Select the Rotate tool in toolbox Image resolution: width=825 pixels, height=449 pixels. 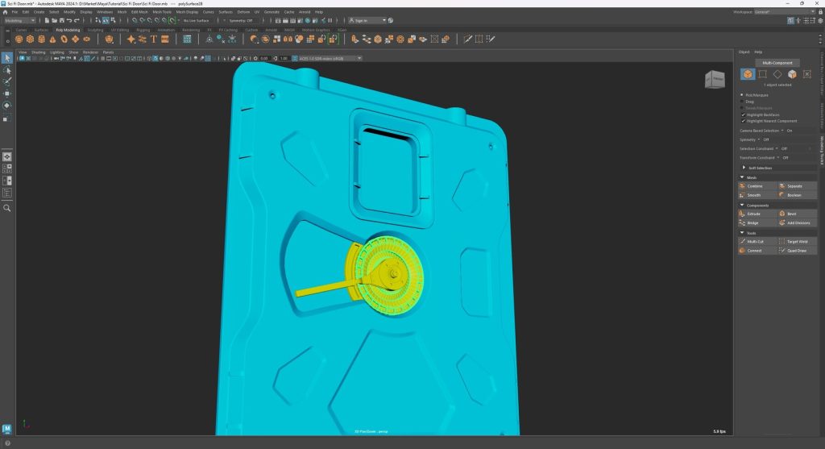pos(6,106)
